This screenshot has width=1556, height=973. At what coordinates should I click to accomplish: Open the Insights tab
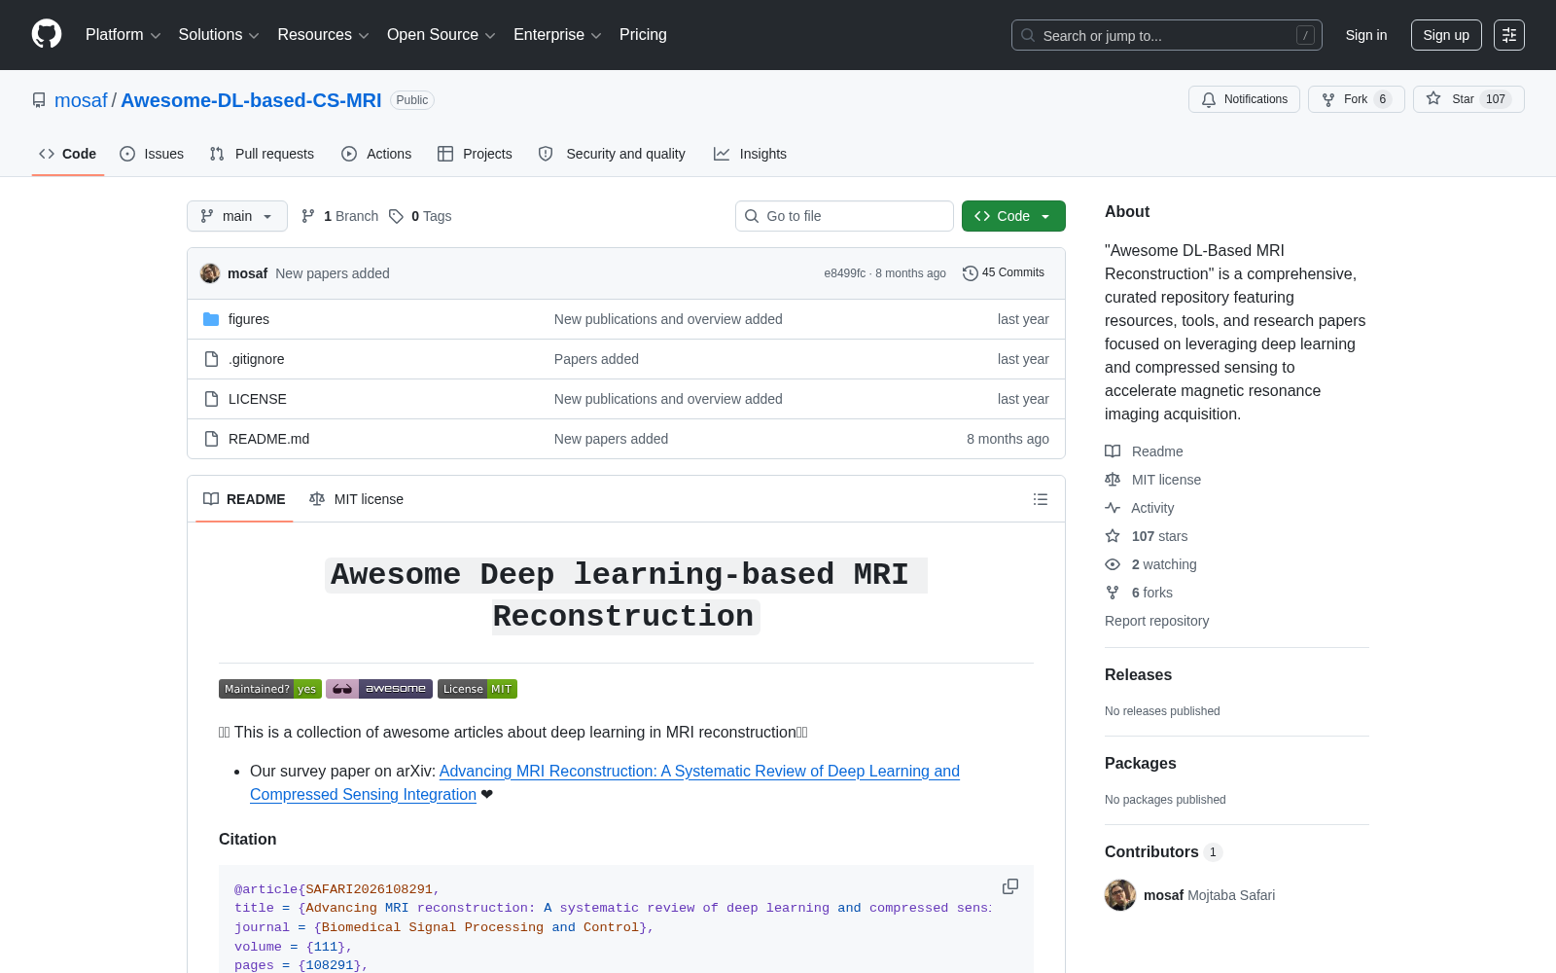tap(750, 154)
